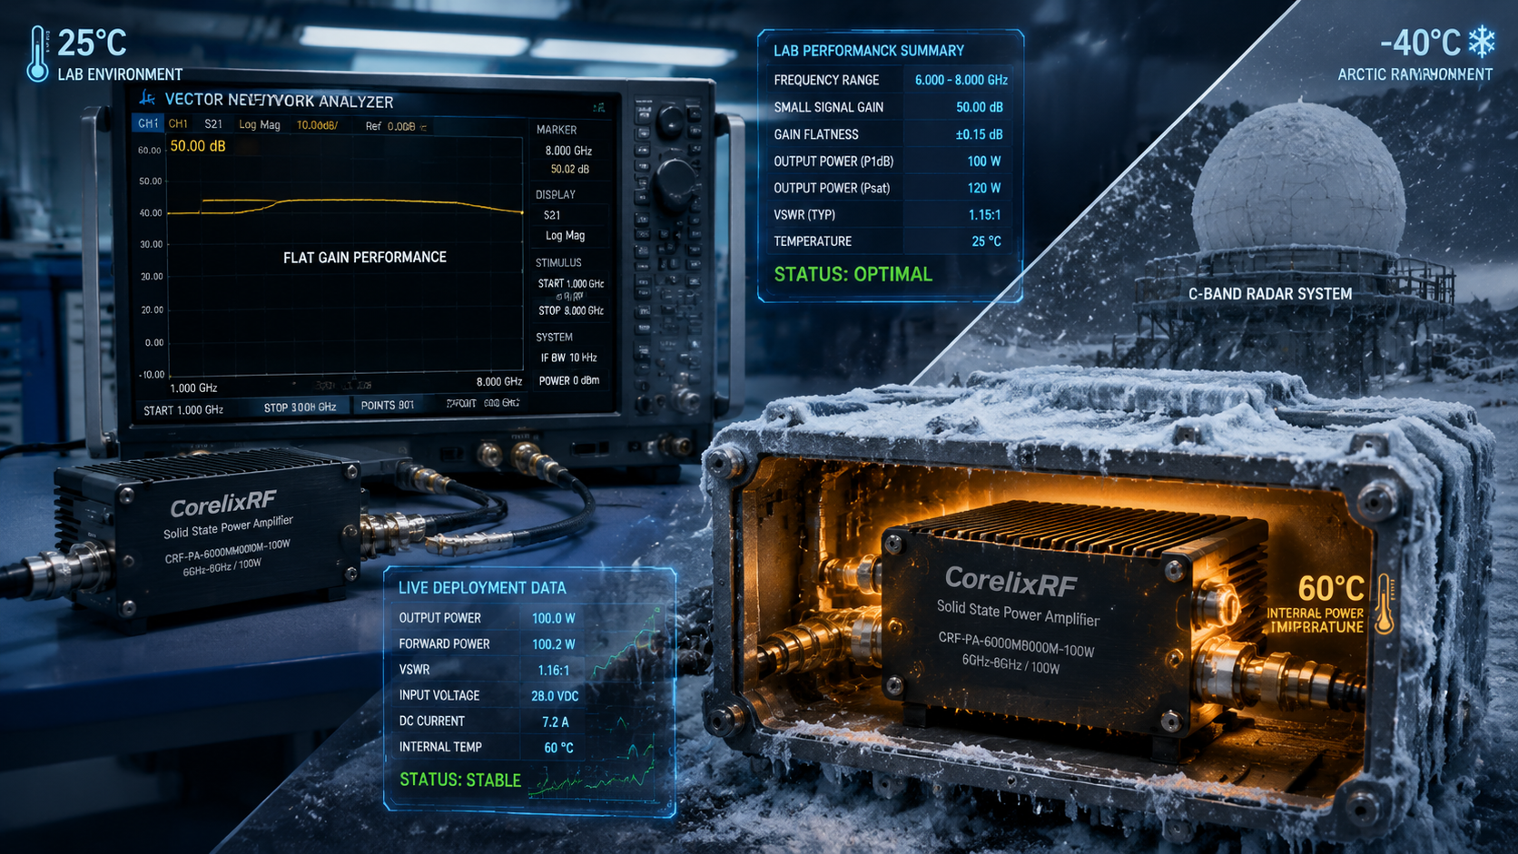This screenshot has height=854, width=1518.
Task: Click the large orange 60°C reading
Action: point(1331,589)
